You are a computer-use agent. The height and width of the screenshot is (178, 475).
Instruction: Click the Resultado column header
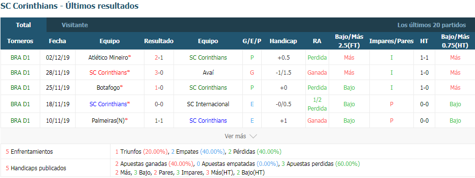pyautogui.click(x=159, y=41)
